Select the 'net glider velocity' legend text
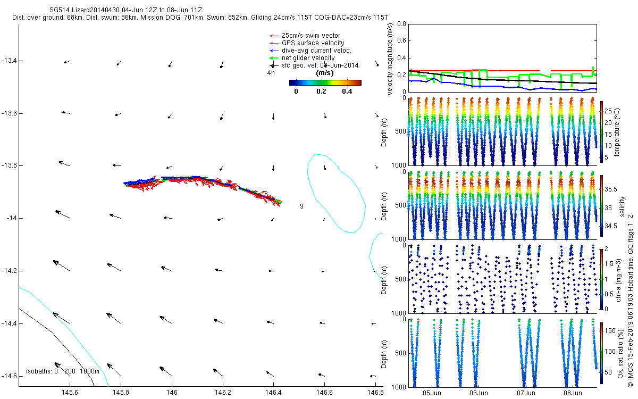Viewport: 638px width, 399px height. (x=308, y=58)
